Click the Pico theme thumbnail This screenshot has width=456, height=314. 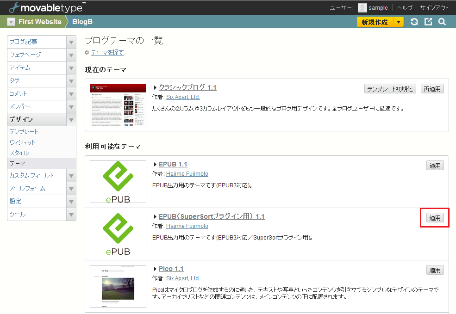tap(118, 286)
